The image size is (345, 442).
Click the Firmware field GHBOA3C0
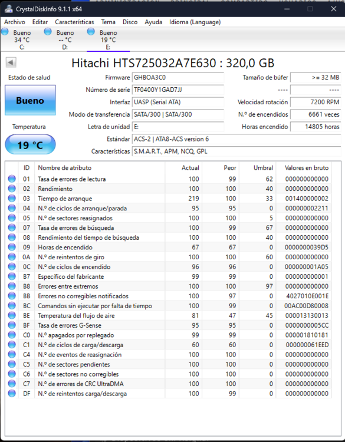(x=178, y=78)
